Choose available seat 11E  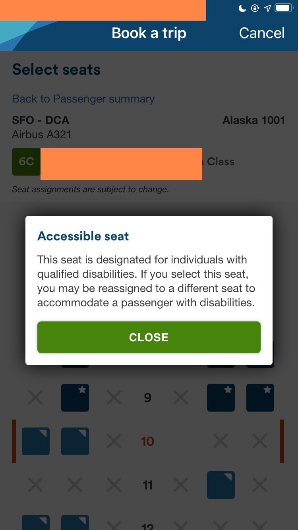click(221, 485)
